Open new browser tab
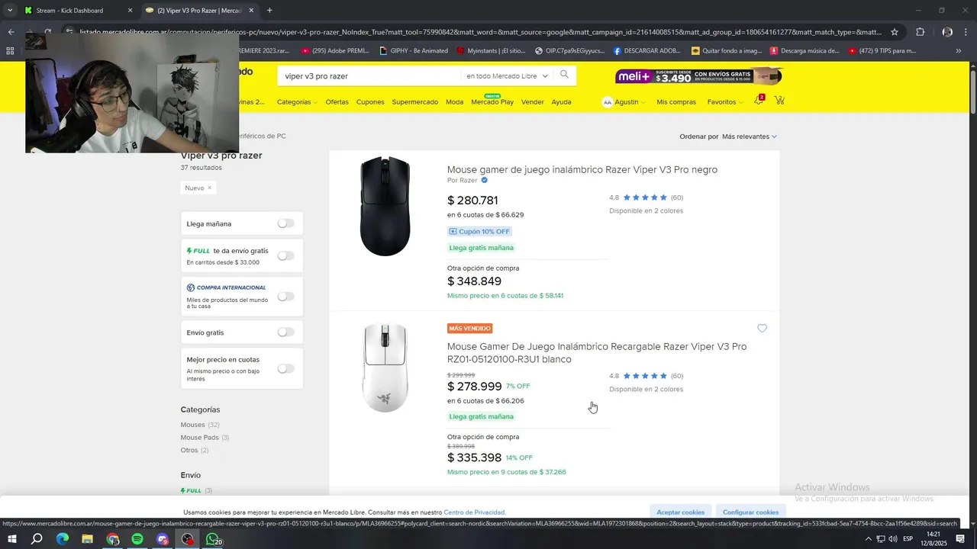977x549 pixels. click(x=269, y=11)
